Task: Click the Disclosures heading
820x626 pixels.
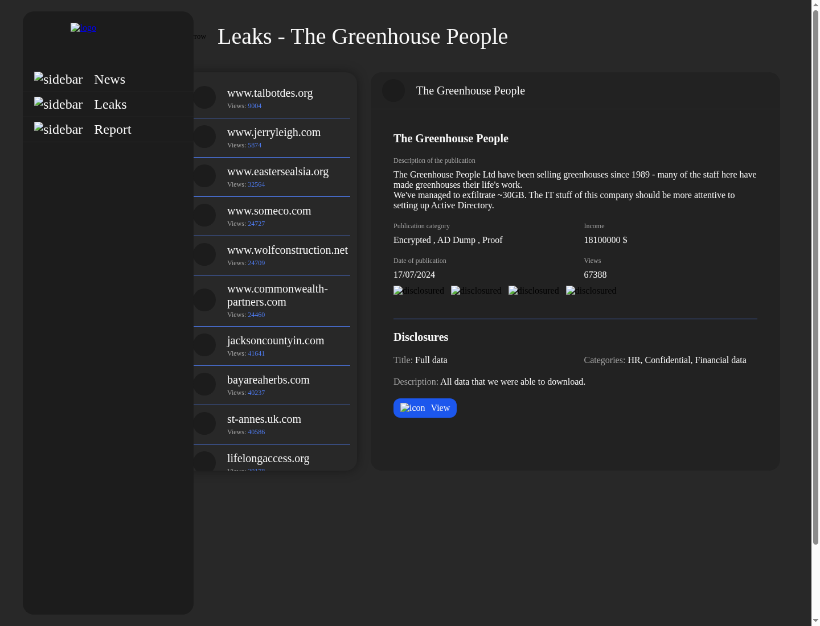Action: pyautogui.click(x=421, y=337)
